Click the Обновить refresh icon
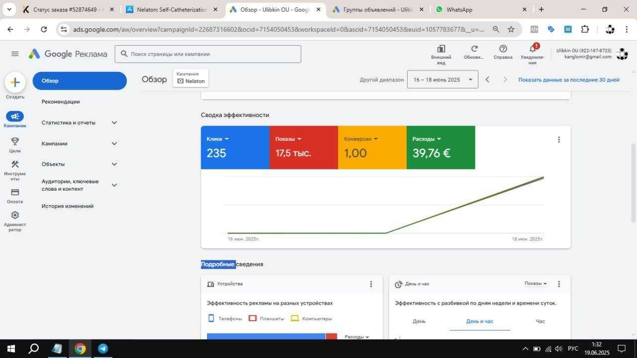 [474, 49]
